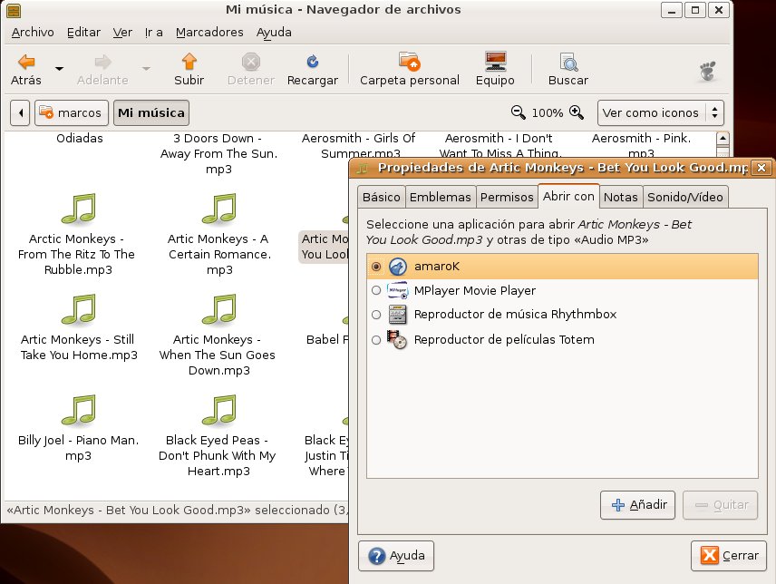Choose Reproductor de música Rhythmbox option

376,315
